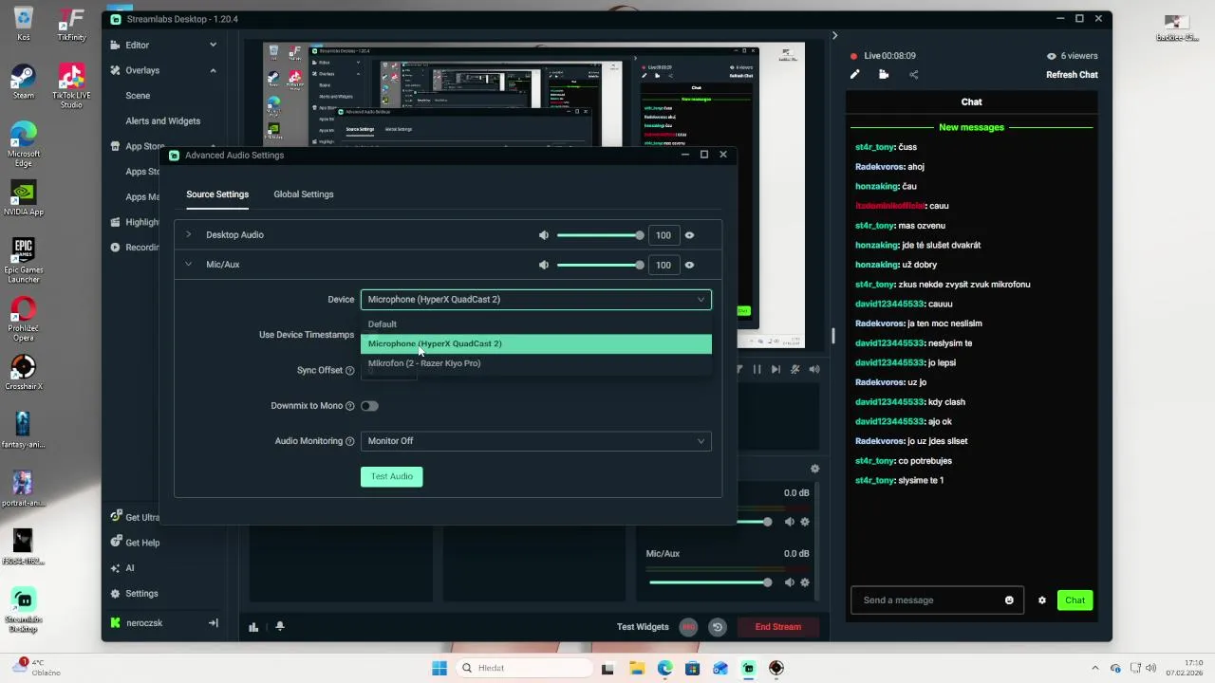Viewport: 1215px width, 683px height.
Task: Collapse the Mic/Aux row chevron
Action: [x=188, y=265]
